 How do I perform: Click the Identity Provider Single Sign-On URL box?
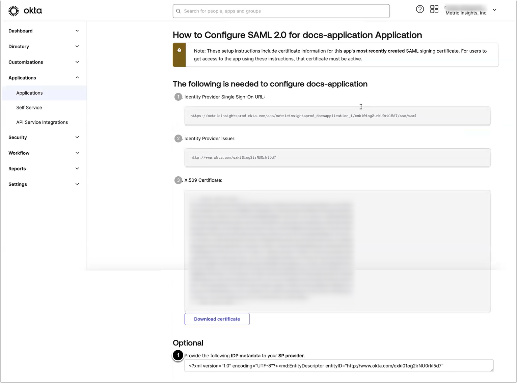click(337, 116)
